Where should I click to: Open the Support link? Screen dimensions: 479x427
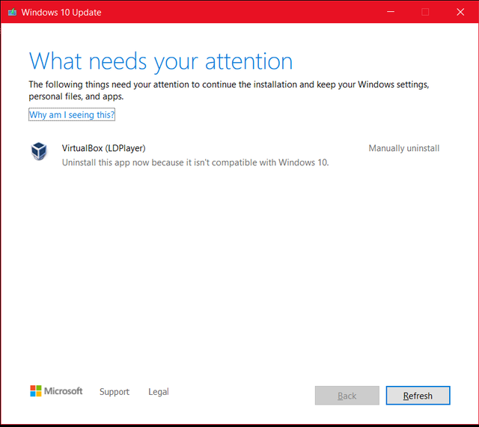(x=115, y=392)
